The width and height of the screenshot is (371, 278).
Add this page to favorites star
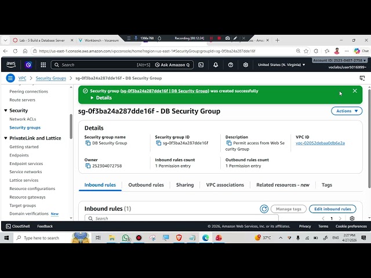pos(306,51)
